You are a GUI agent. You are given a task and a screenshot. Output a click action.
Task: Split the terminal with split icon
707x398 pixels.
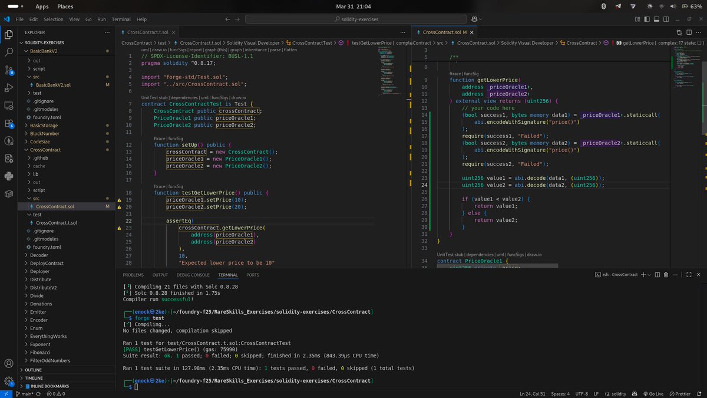pos(656,275)
